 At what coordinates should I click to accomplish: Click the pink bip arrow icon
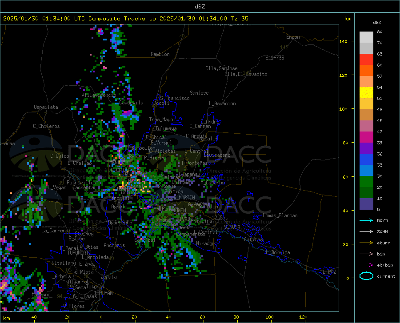coord(366,254)
